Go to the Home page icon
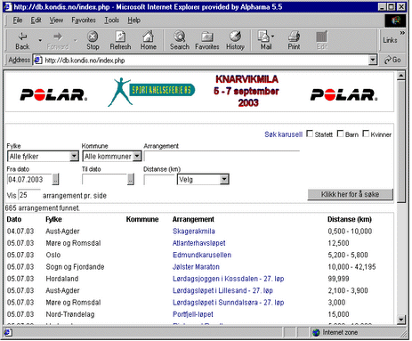 point(148,41)
